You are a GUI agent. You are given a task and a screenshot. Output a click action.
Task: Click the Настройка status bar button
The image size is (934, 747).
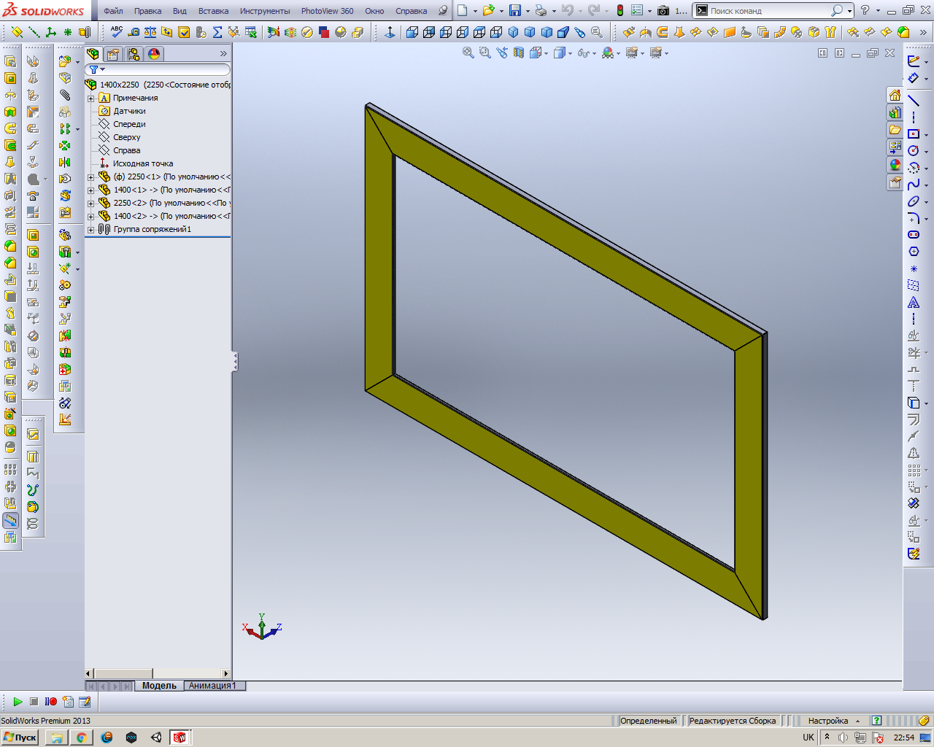[x=828, y=721]
